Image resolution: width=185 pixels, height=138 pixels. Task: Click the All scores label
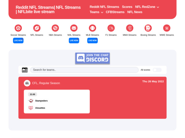click(145, 70)
